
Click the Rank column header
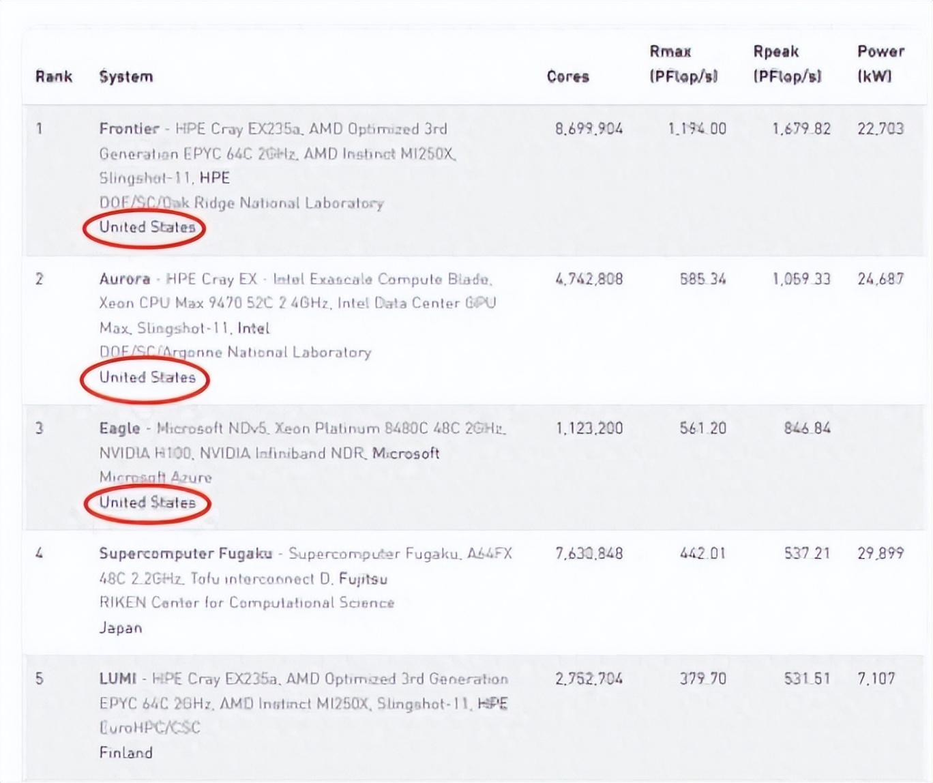(x=54, y=76)
